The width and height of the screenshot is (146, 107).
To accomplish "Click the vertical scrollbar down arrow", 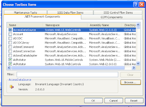I will (138, 63).
